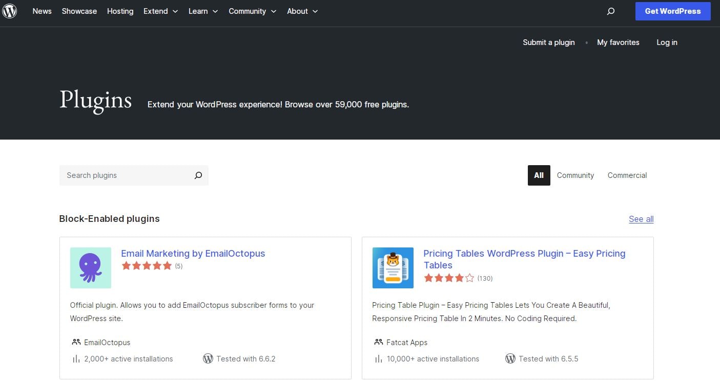This screenshot has width=720, height=385.
Task: Open the See all Block-Enabled plugins link
Action: coord(641,219)
